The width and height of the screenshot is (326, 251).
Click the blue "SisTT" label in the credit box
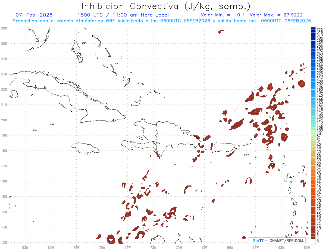click(x=258, y=240)
